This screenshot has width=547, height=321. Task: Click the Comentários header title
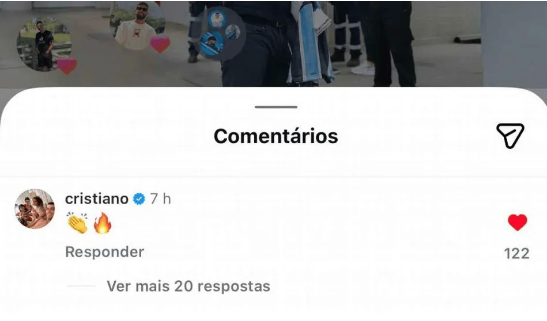click(276, 136)
